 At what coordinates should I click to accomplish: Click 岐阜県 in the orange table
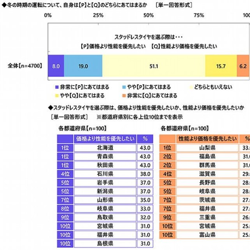(207, 191)
